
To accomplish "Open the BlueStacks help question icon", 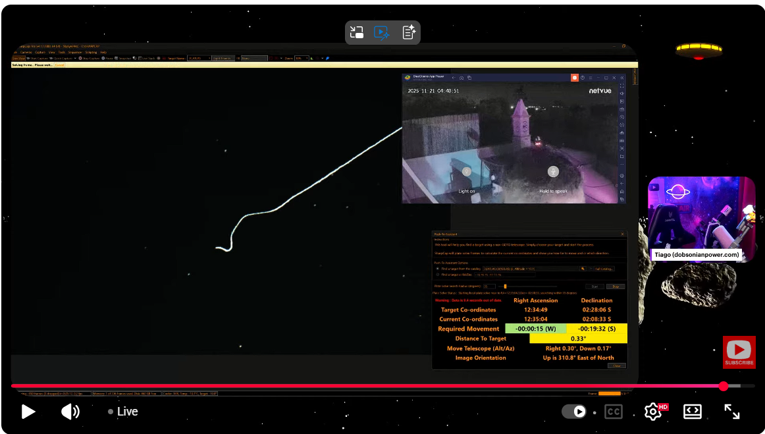I will coord(583,78).
